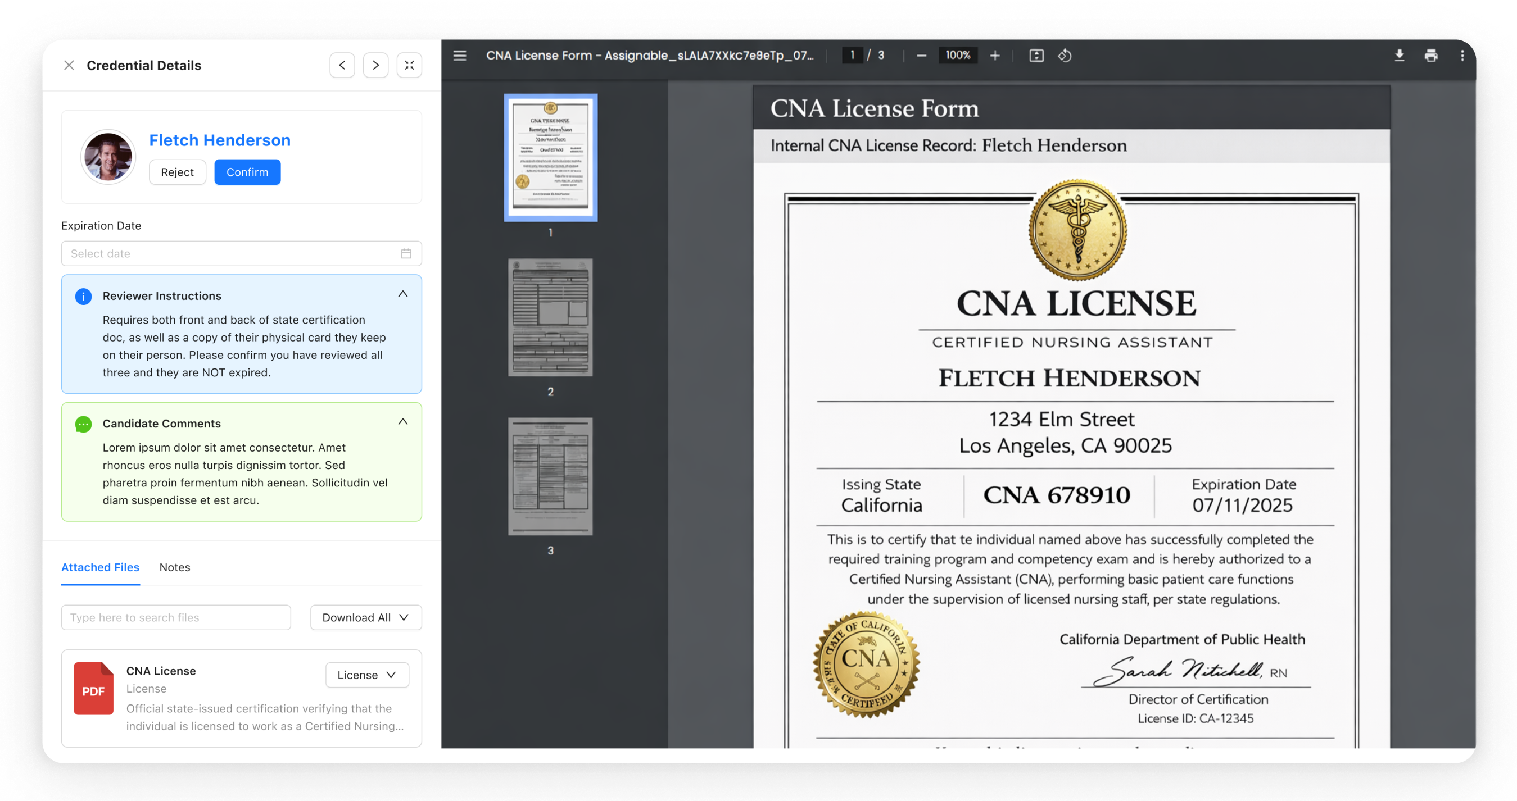Open the Download All dropdown
The width and height of the screenshot is (1517, 801).
[366, 617]
